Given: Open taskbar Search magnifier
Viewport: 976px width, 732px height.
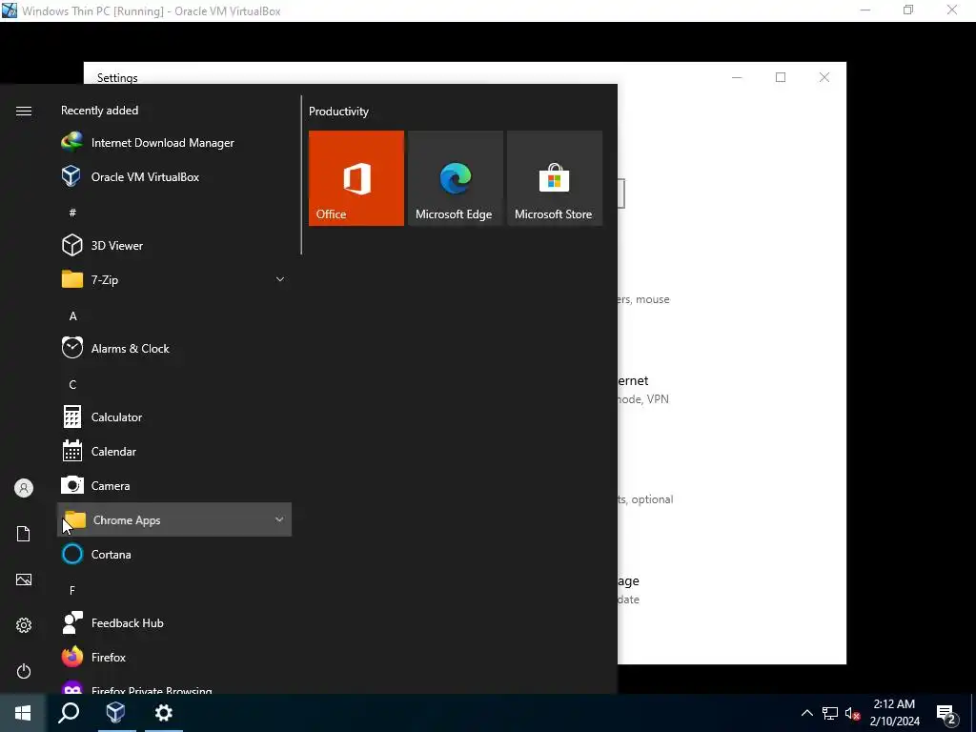Looking at the screenshot, I should tap(69, 713).
